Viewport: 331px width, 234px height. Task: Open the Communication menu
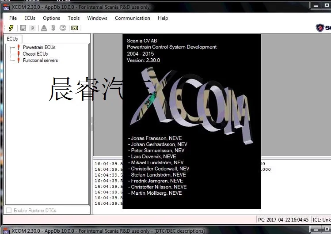click(x=133, y=18)
